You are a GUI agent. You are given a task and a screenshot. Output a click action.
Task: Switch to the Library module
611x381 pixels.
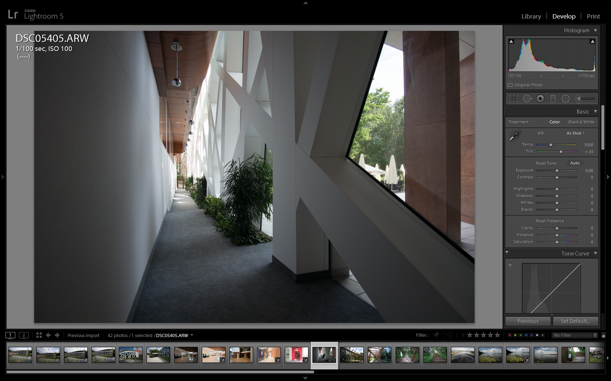pyautogui.click(x=531, y=16)
